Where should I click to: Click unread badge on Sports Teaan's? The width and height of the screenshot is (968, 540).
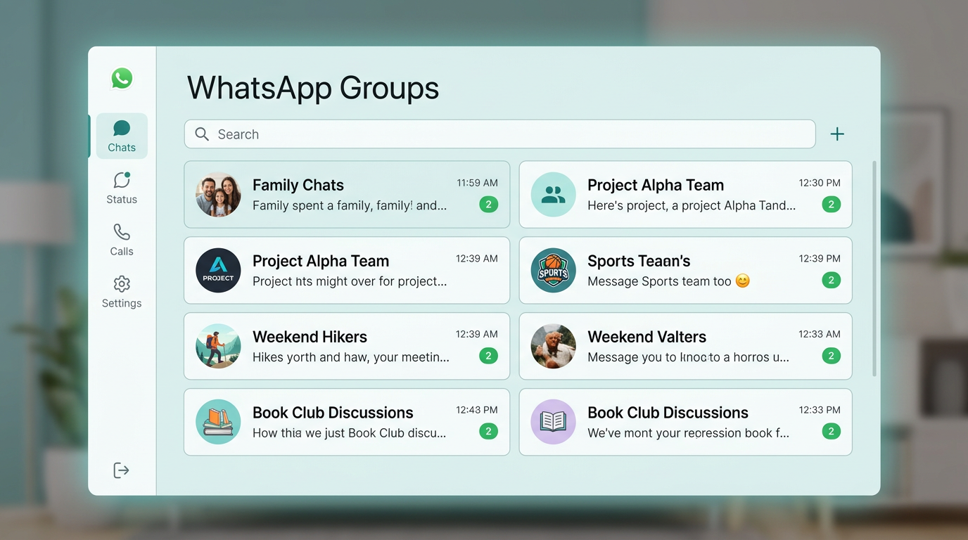tap(831, 281)
